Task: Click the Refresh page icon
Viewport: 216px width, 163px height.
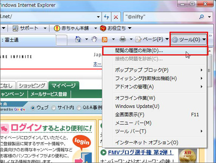Action: (107, 17)
